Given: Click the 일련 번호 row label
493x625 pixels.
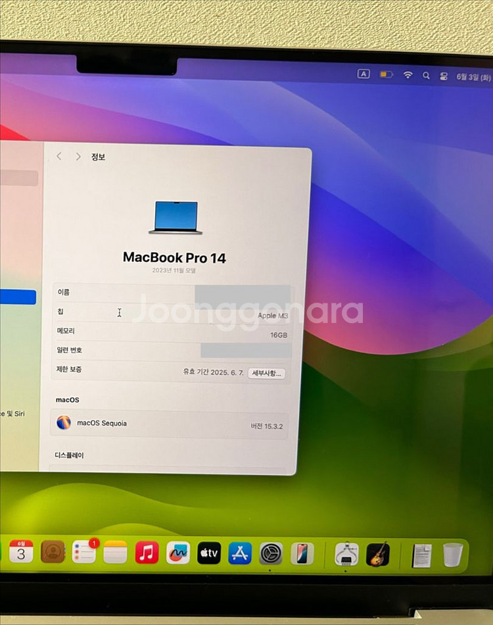Looking at the screenshot, I should click(x=69, y=350).
